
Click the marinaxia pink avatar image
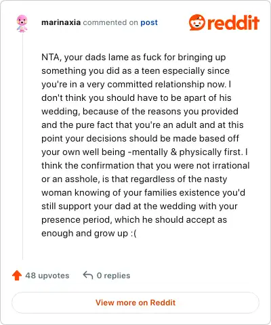pyautogui.click(x=22, y=23)
